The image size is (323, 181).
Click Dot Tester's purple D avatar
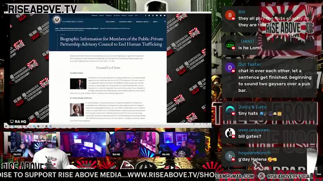(x=230, y=67)
